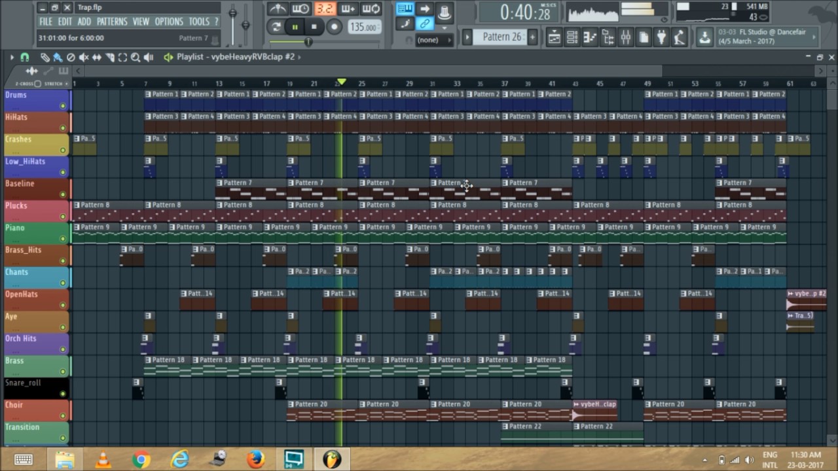This screenshot has height=471, width=838.
Task: Open the playlist options menu arrow
Action: (x=12, y=57)
